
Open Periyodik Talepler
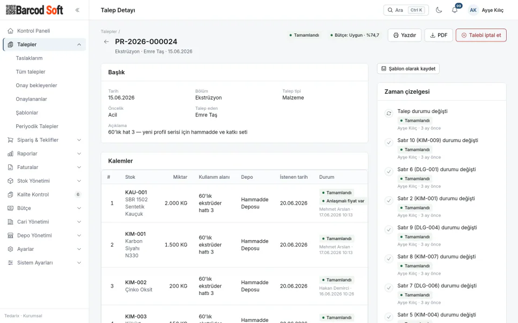point(37,126)
